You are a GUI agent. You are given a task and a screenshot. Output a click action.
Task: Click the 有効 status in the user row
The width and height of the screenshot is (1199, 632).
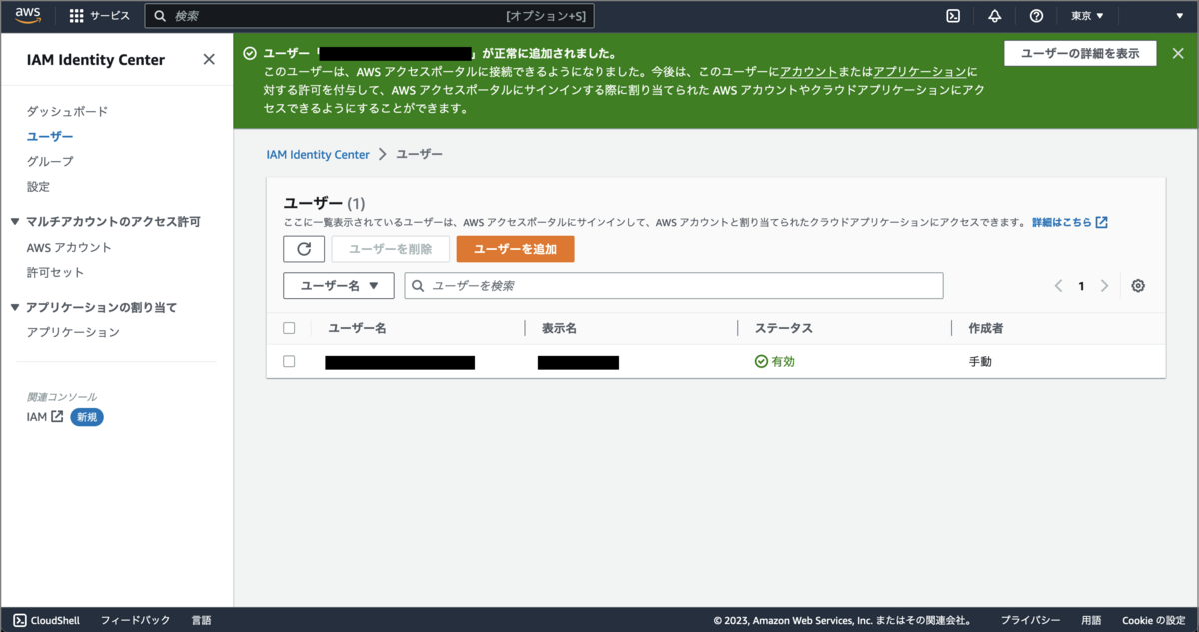tap(775, 362)
